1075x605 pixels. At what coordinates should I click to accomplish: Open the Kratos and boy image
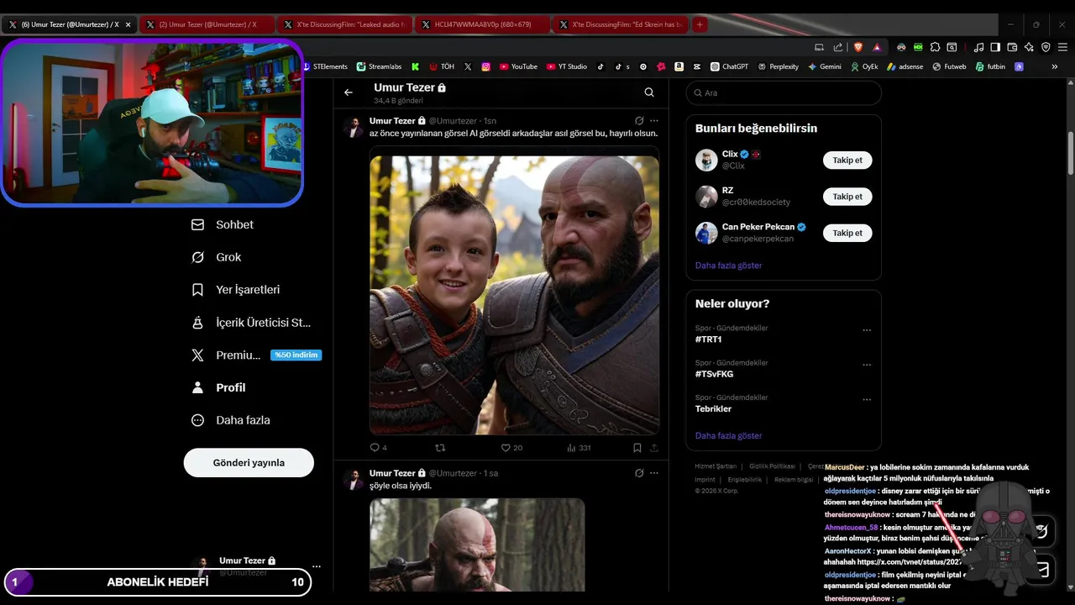tap(514, 295)
